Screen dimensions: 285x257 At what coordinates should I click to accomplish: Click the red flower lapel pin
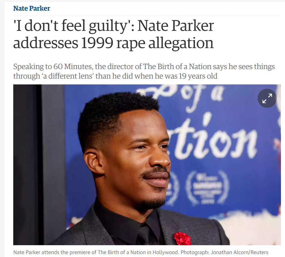tap(182, 239)
